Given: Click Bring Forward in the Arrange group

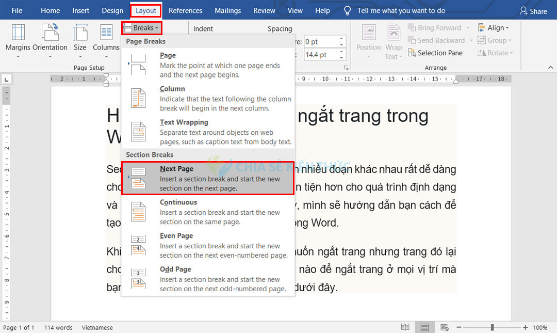Looking at the screenshot, I should (x=438, y=27).
